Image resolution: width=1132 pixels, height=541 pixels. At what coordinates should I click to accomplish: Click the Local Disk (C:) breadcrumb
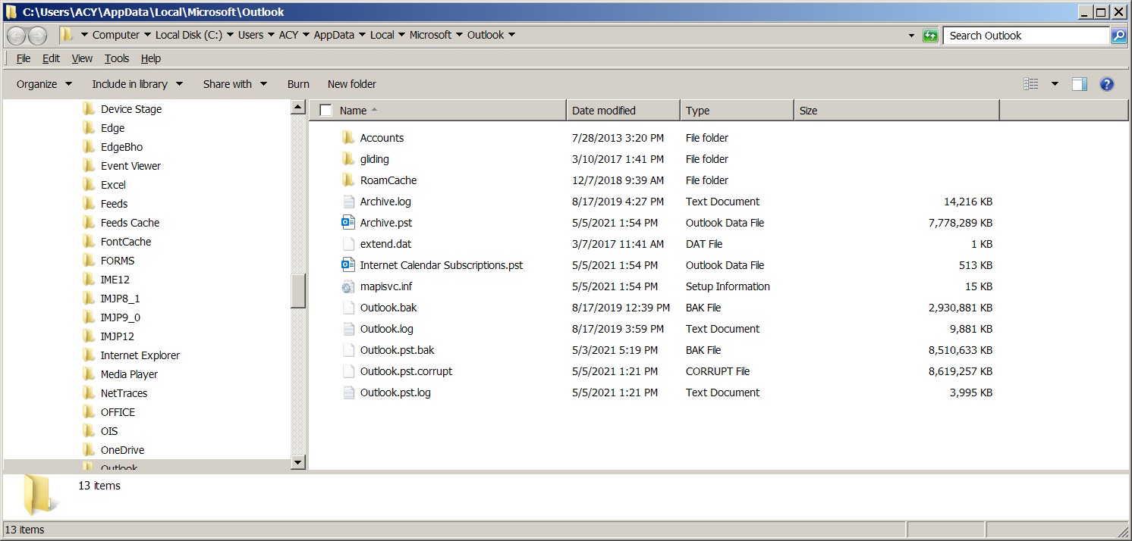(189, 35)
